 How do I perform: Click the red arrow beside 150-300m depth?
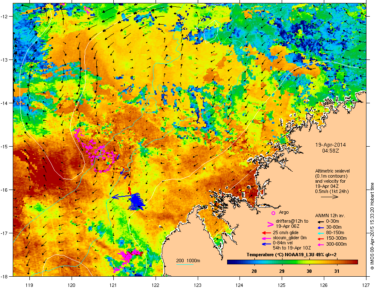[320, 238]
